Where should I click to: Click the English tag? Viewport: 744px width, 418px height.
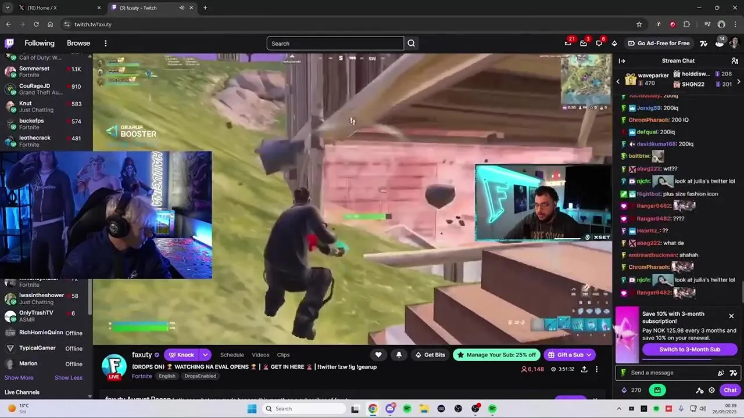167,376
